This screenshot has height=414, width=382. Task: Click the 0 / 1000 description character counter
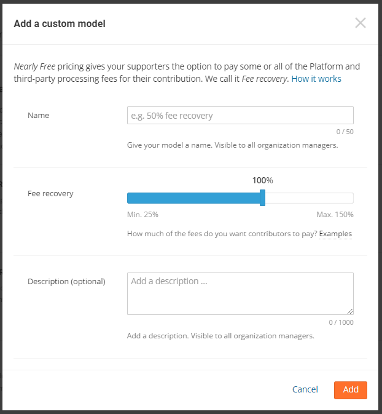tap(341, 322)
